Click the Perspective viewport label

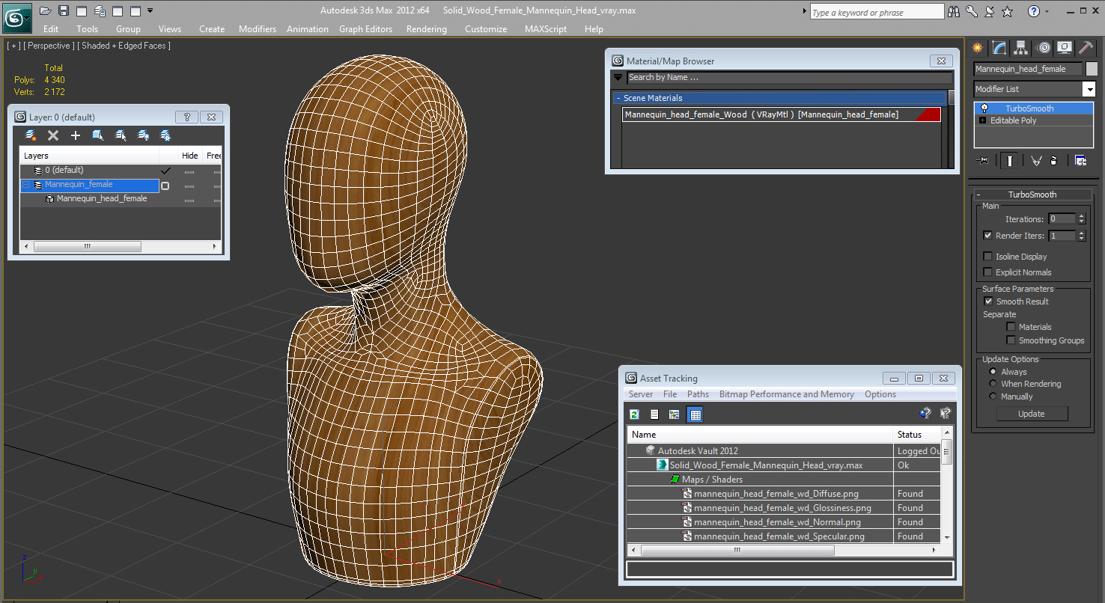point(48,46)
